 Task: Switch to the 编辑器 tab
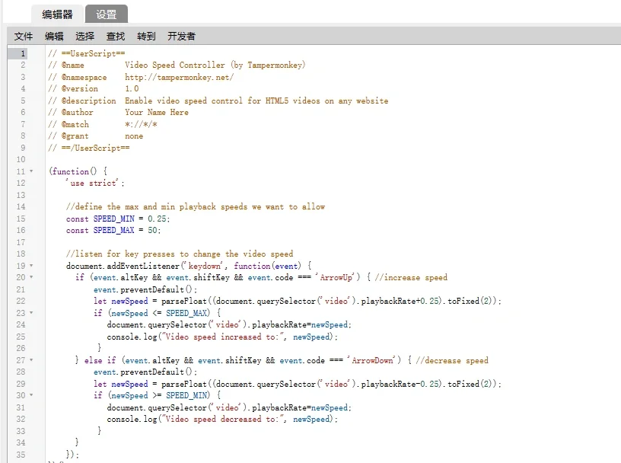coord(57,14)
